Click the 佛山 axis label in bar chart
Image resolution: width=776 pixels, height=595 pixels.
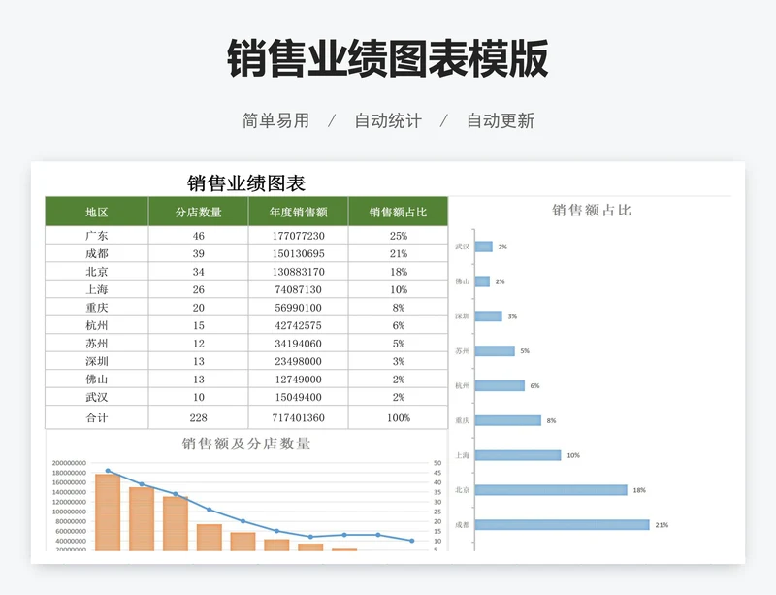tap(462, 281)
